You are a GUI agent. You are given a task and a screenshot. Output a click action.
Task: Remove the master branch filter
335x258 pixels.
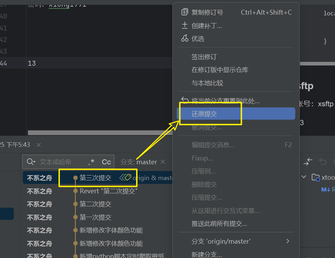point(163,162)
